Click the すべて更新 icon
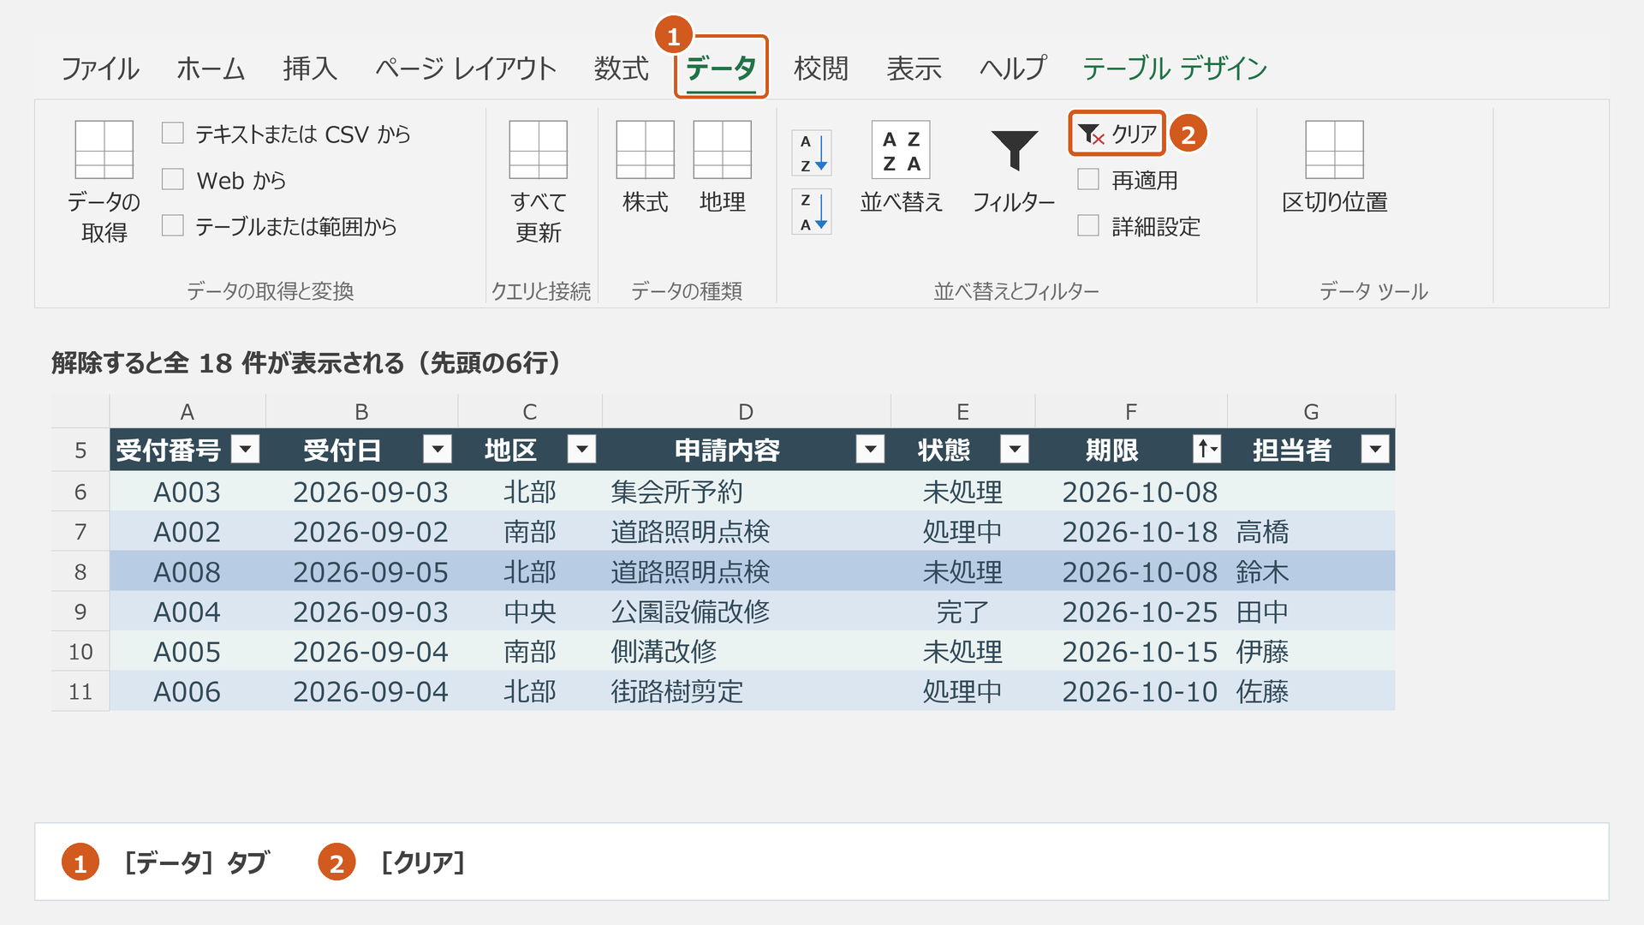This screenshot has height=925, width=1644. coord(538,150)
